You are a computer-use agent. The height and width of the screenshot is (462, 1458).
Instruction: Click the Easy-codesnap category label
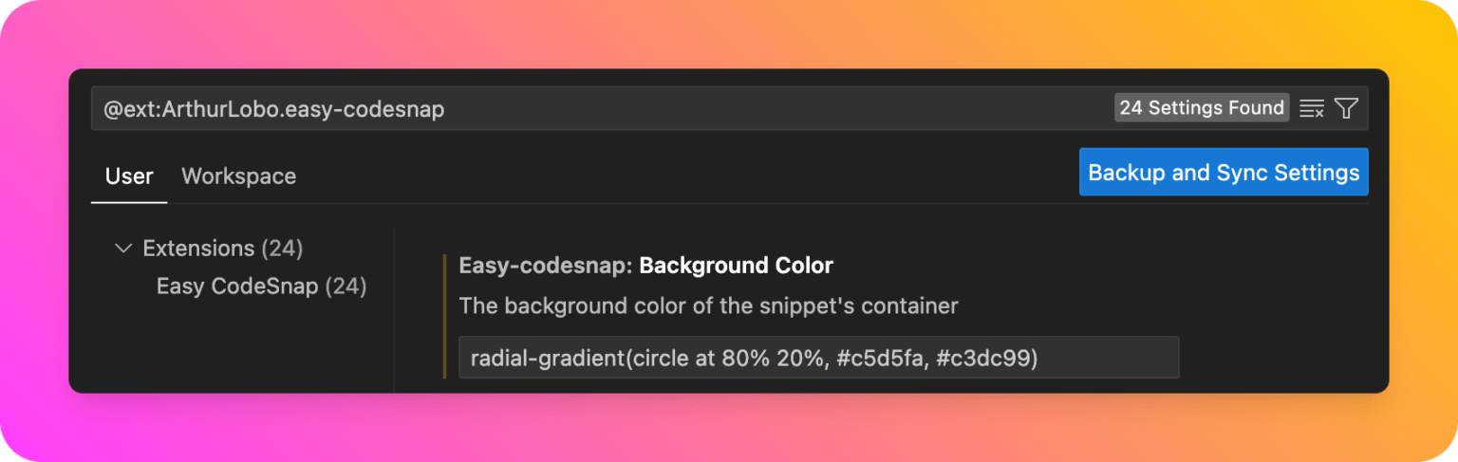pyautogui.click(x=545, y=266)
